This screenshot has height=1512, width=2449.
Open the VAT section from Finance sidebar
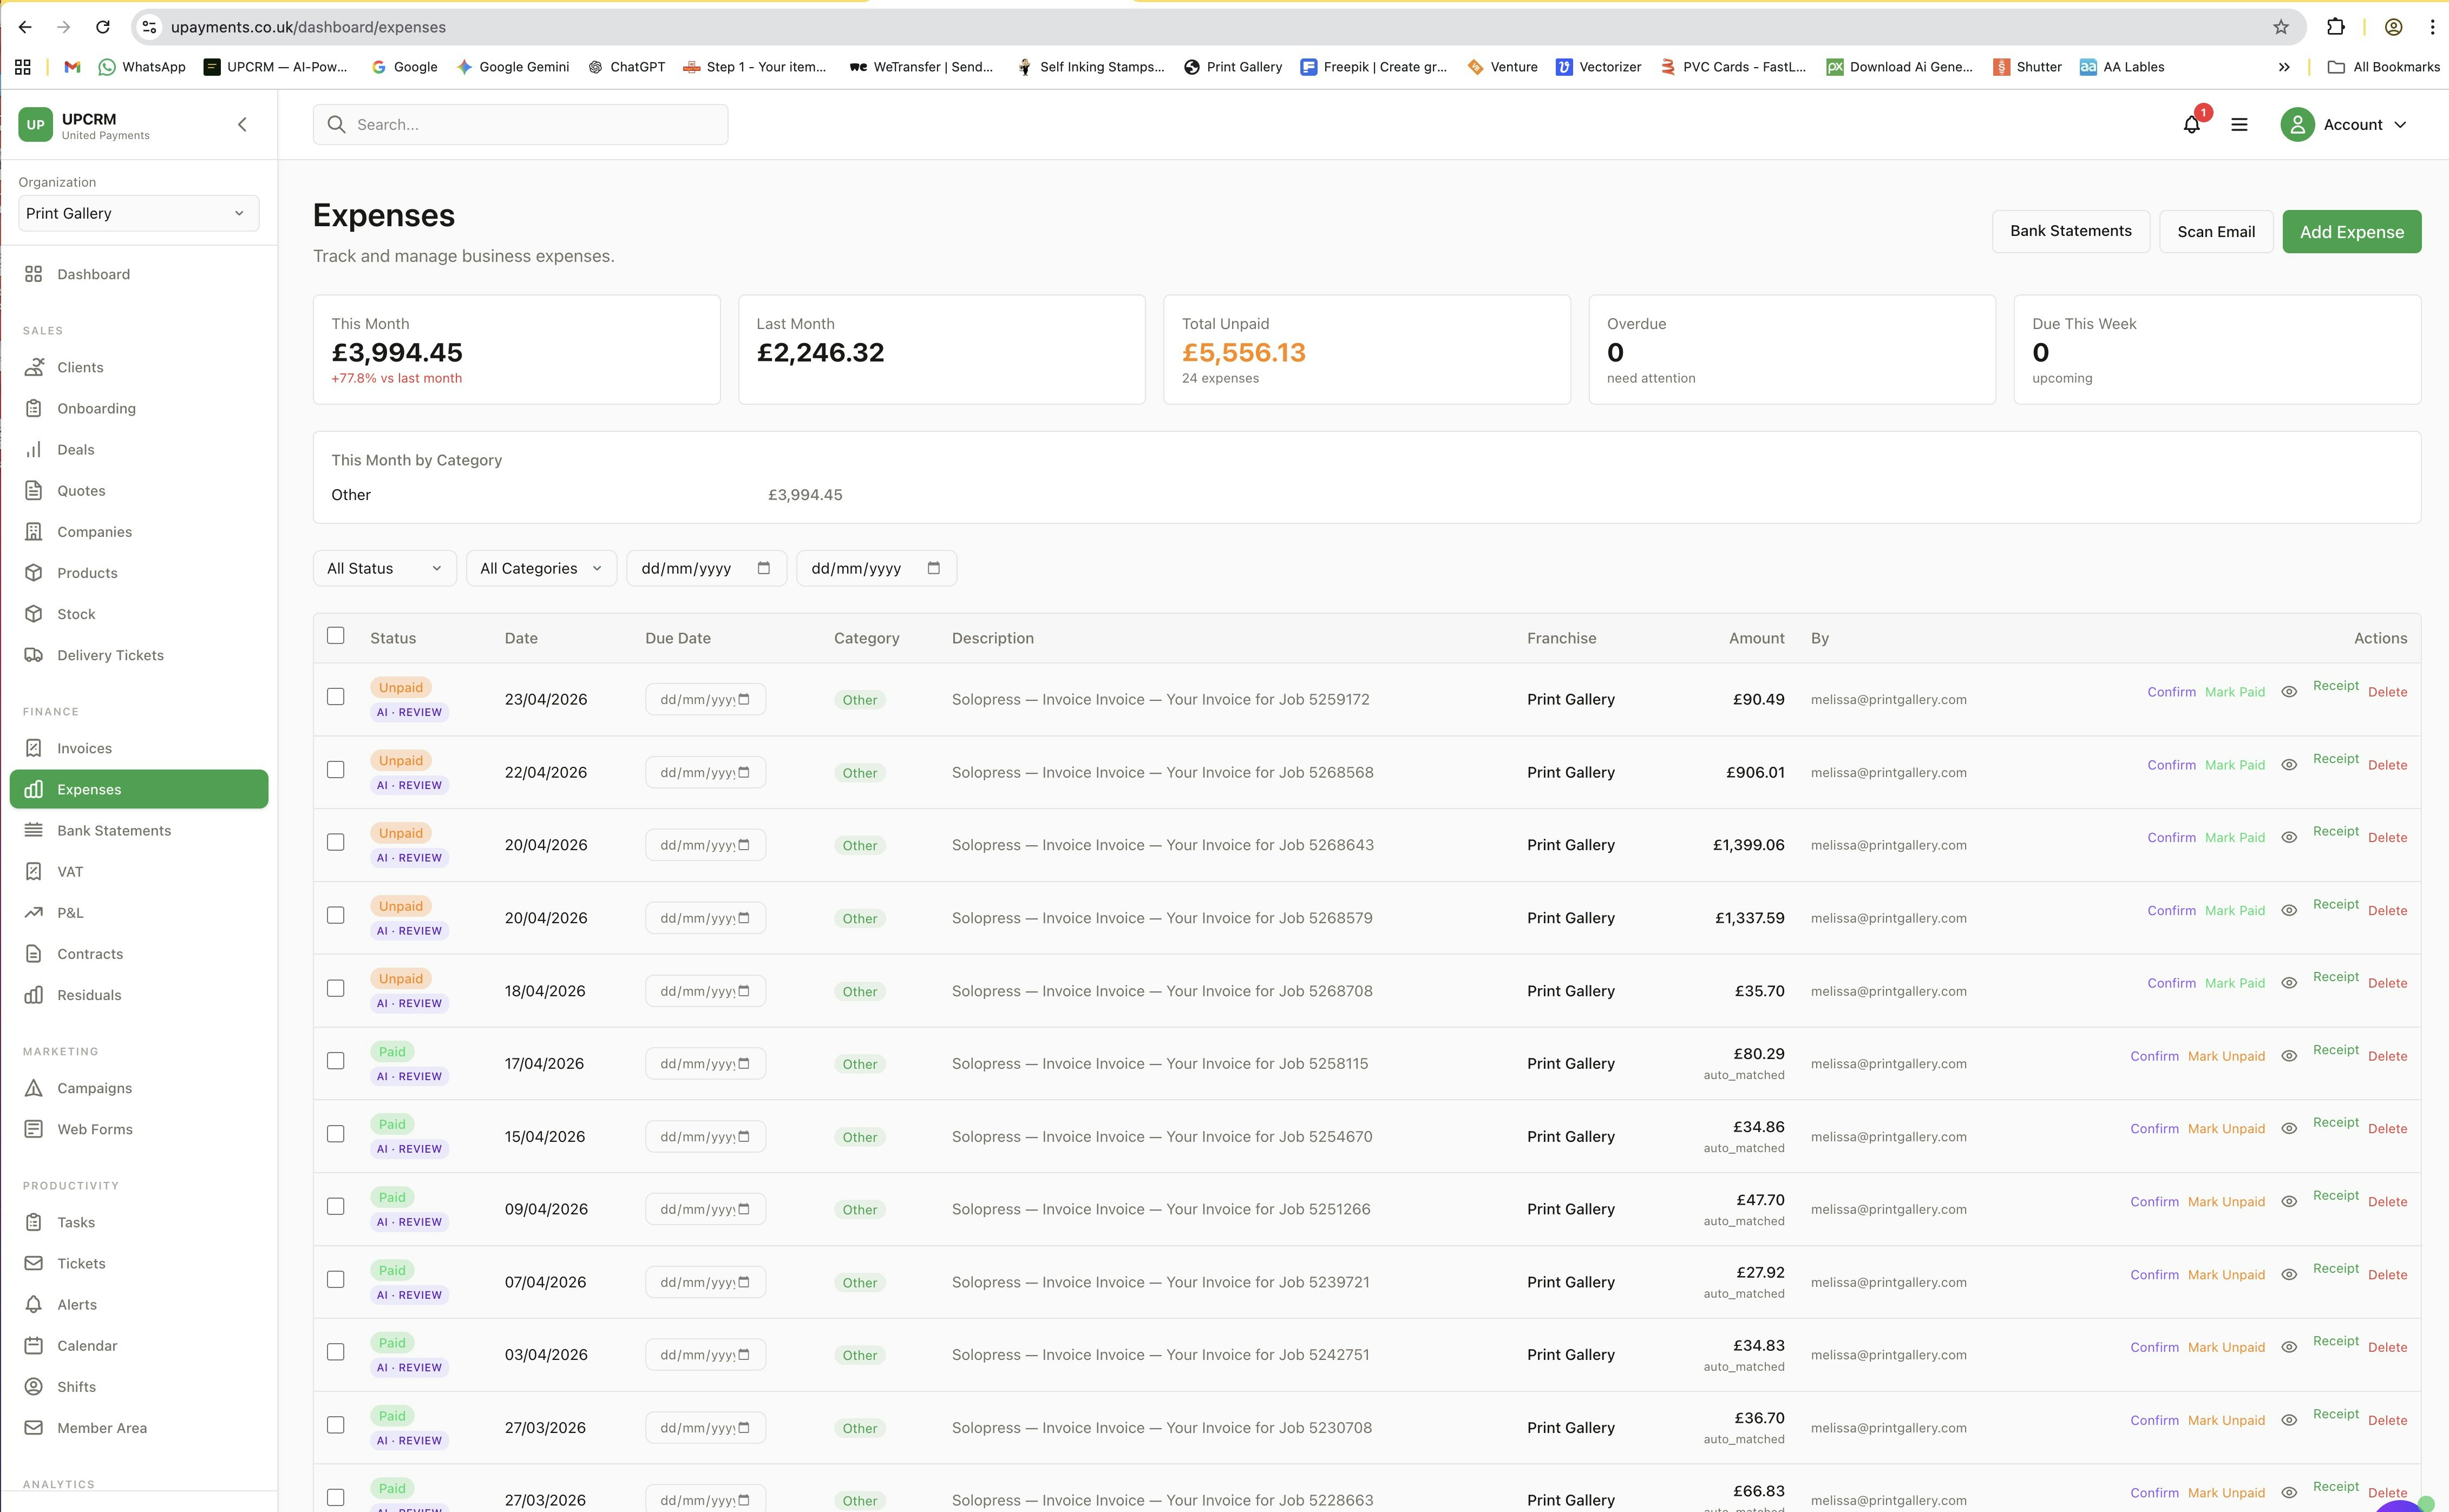(x=70, y=871)
